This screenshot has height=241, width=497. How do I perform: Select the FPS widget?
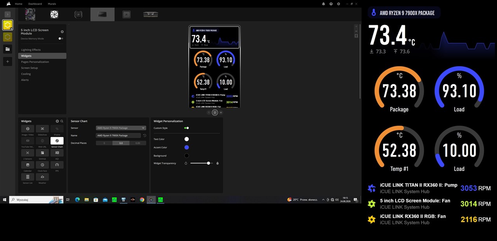tap(57, 165)
